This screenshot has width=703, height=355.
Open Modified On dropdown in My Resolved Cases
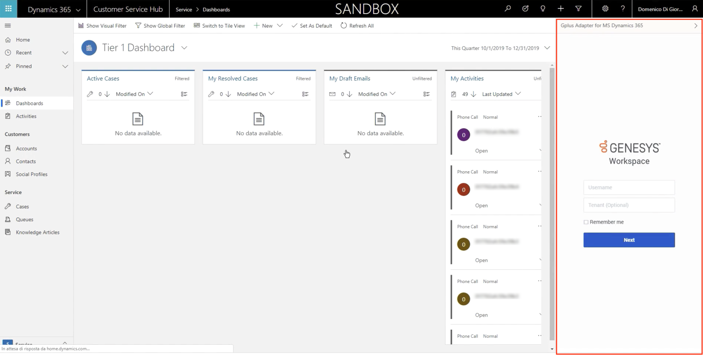coord(255,94)
